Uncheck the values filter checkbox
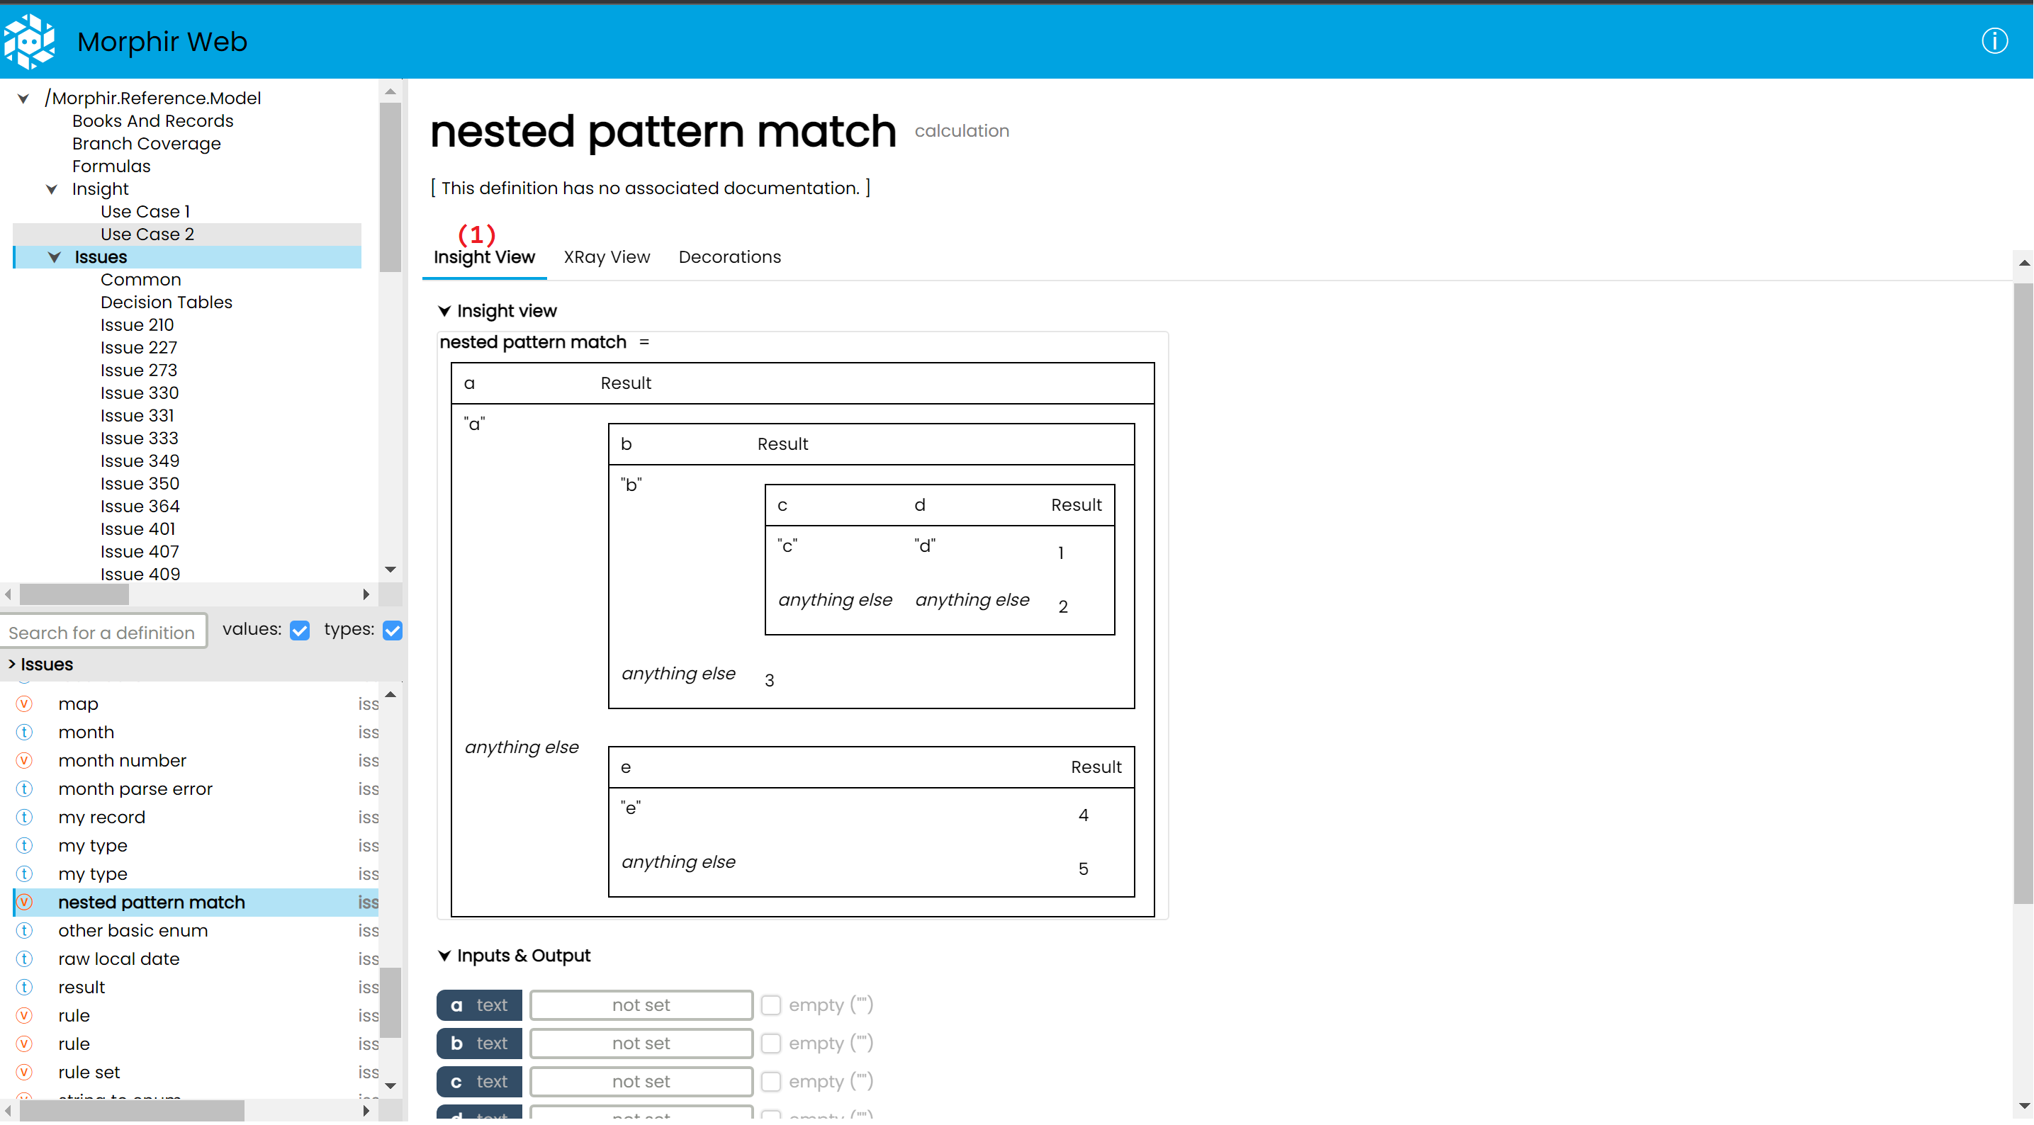Viewport: 2034px width, 1125px height. click(299, 631)
